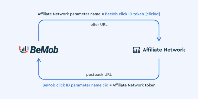Click the equals sign in top caption
Image resolution: width=198 pixels, height=99 pixels.
[x=103, y=14]
